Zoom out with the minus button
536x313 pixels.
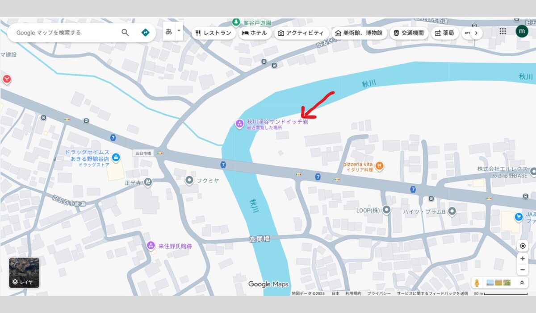[x=522, y=270]
